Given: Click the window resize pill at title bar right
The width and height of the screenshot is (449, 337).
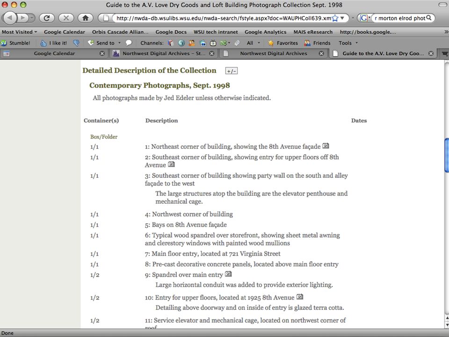Looking at the screenshot, I should pyautogui.click(x=443, y=5).
